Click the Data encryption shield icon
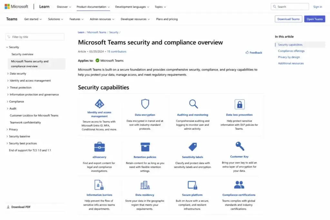 pyautogui.click(x=145, y=104)
